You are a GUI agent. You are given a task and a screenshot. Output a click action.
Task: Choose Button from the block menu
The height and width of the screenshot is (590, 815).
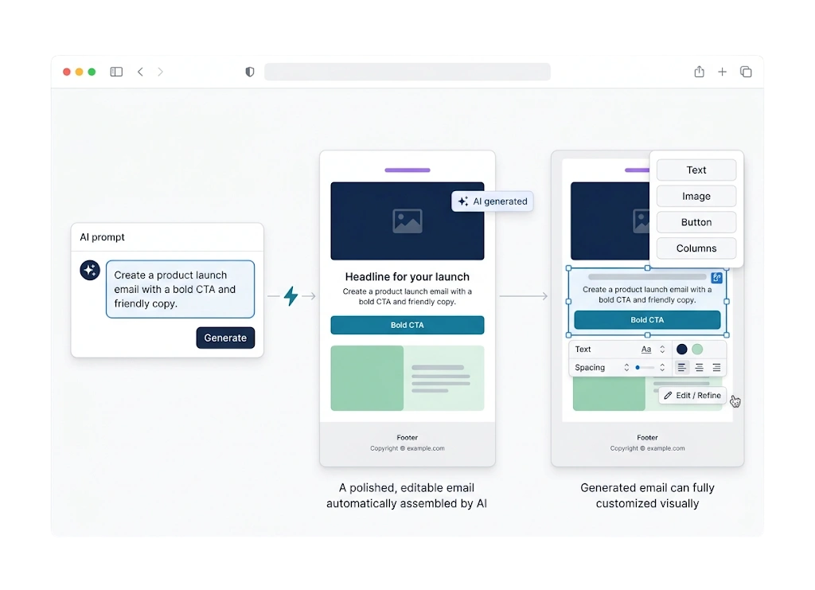coord(696,222)
